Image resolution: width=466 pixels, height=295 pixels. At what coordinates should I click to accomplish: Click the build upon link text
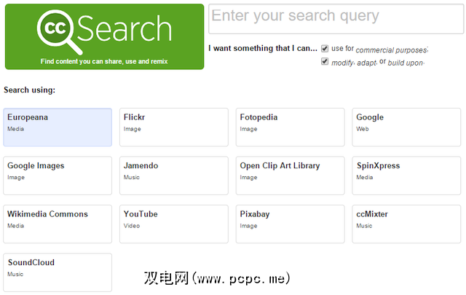406,63
